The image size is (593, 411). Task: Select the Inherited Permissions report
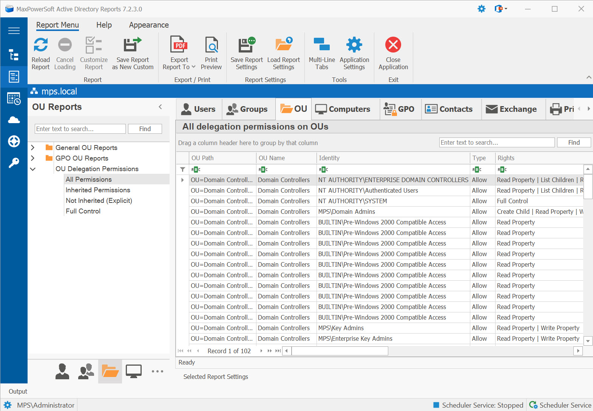pos(98,190)
